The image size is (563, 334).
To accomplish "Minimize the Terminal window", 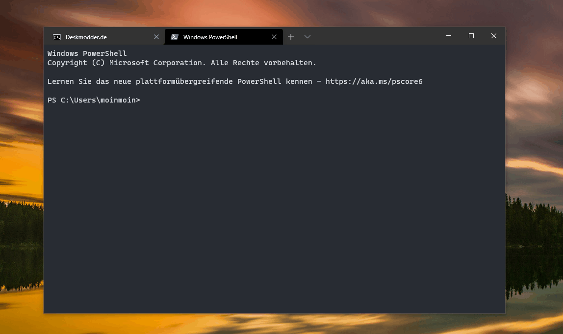I will 448,35.
